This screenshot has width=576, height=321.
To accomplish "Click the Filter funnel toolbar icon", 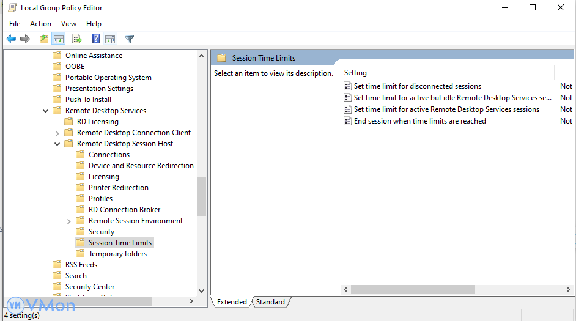I will (129, 39).
